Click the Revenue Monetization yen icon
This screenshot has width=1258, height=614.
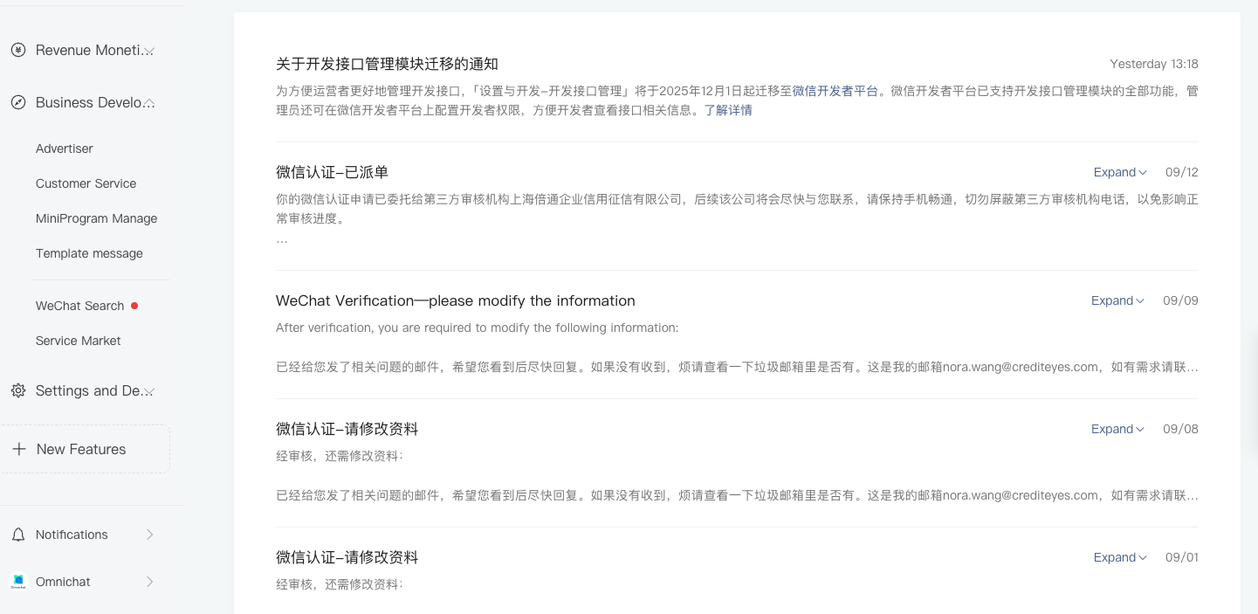pos(18,51)
